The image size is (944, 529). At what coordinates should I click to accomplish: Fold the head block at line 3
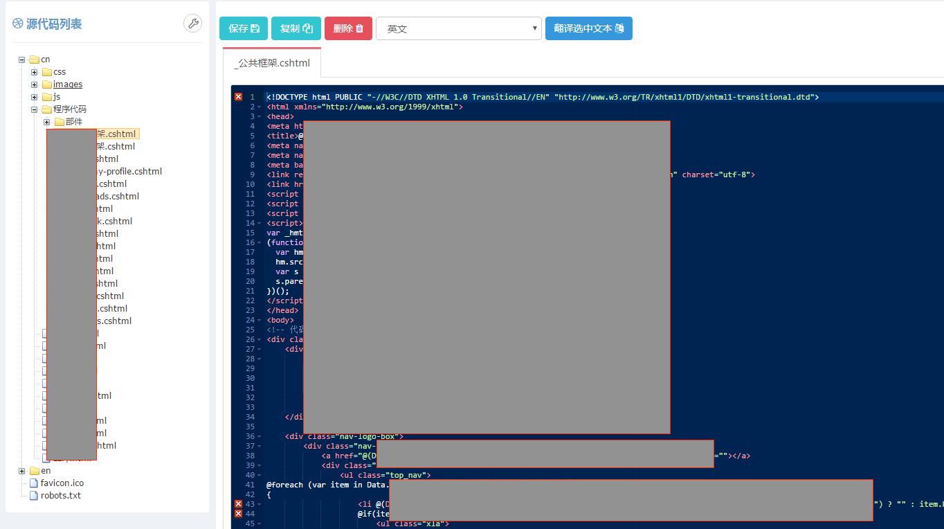pos(260,116)
